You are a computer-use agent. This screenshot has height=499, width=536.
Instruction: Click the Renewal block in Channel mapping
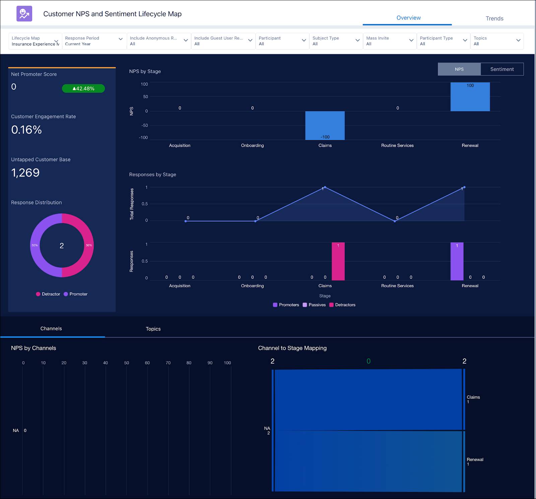coord(368,461)
